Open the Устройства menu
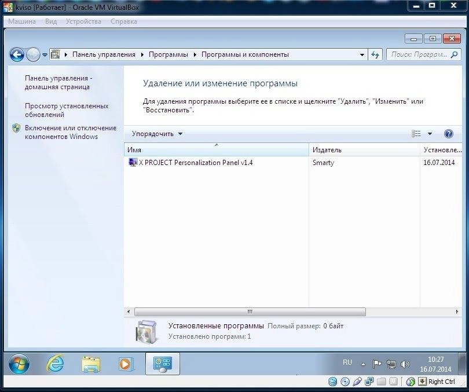This screenshot has width=469, height=392. (x=83, y=21)
